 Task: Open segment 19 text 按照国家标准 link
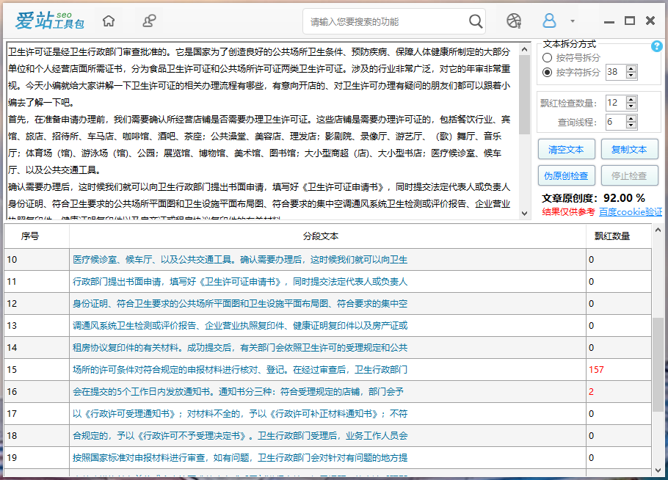tap(240, 458)
